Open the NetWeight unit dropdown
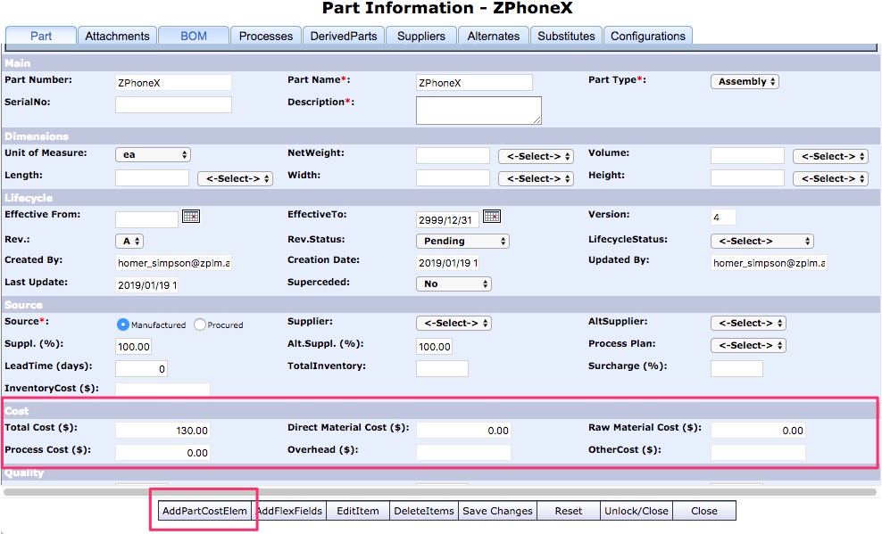This screenshot has width=882, height=534. [x=536, y=156]
